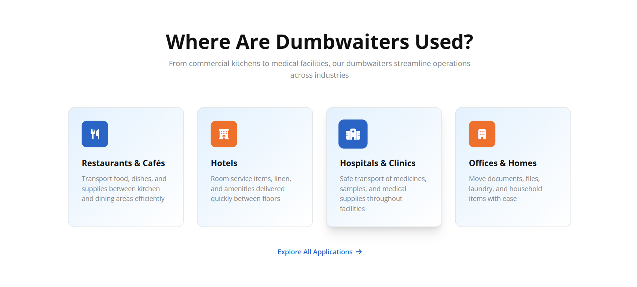Image resolution: width=637 pixels, height=287 pixels.
Task: Click the blue hospital icon
Action: (x=353, y=134)
